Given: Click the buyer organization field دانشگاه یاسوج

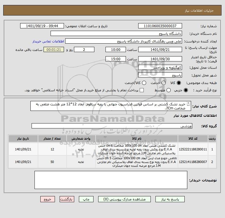Looking at the screenshot, I should click(116, 33).
